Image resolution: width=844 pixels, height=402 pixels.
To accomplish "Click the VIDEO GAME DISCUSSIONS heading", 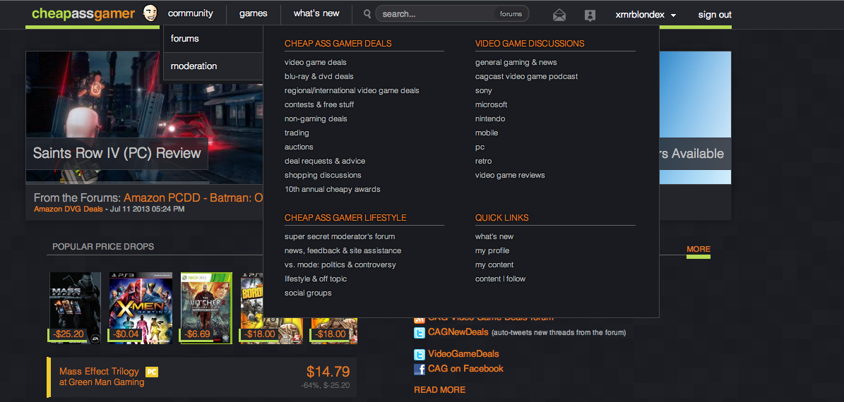I will (530, 43).
